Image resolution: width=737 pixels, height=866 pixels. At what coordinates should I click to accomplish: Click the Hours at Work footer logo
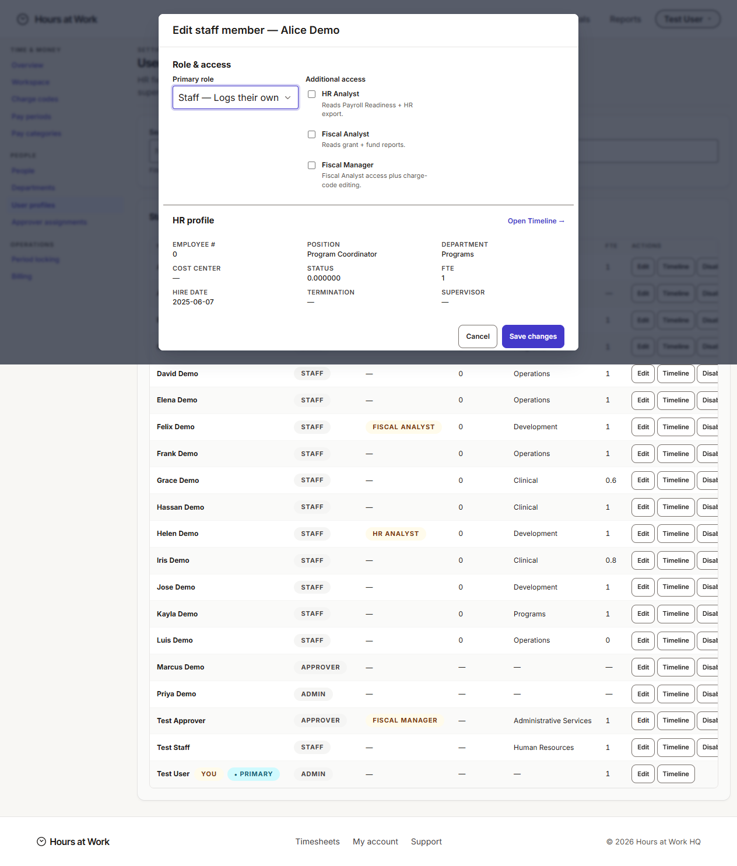tap(73, 842)
